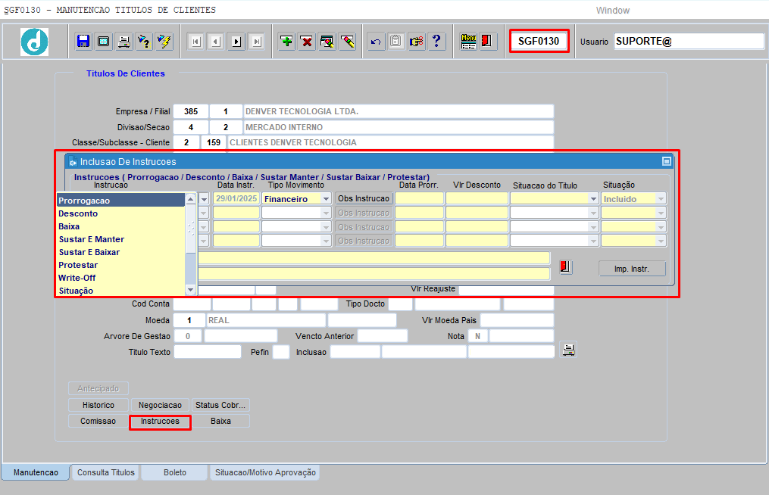Open the Window menu

(613, 11)
